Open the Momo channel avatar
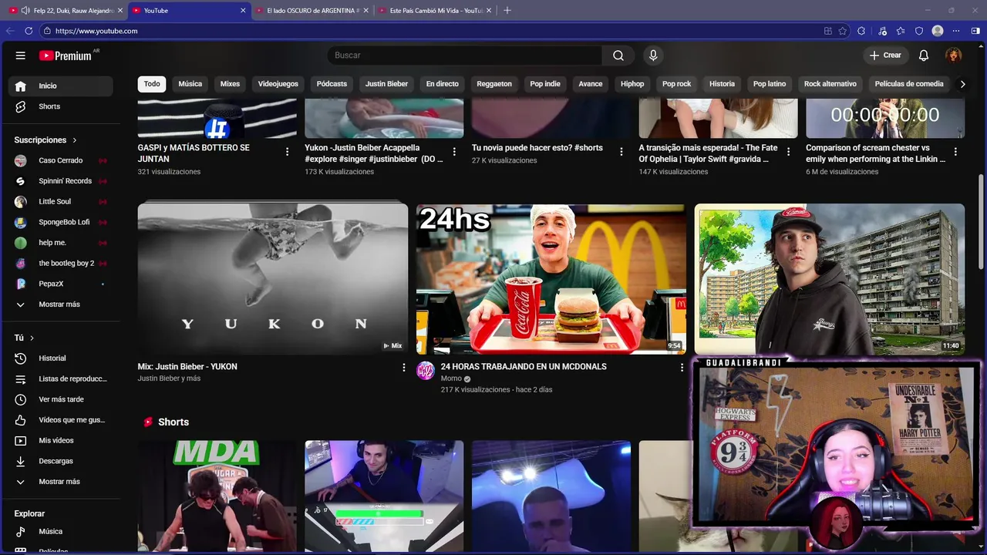Screen dimensions: 987x555 pos(426,371)
